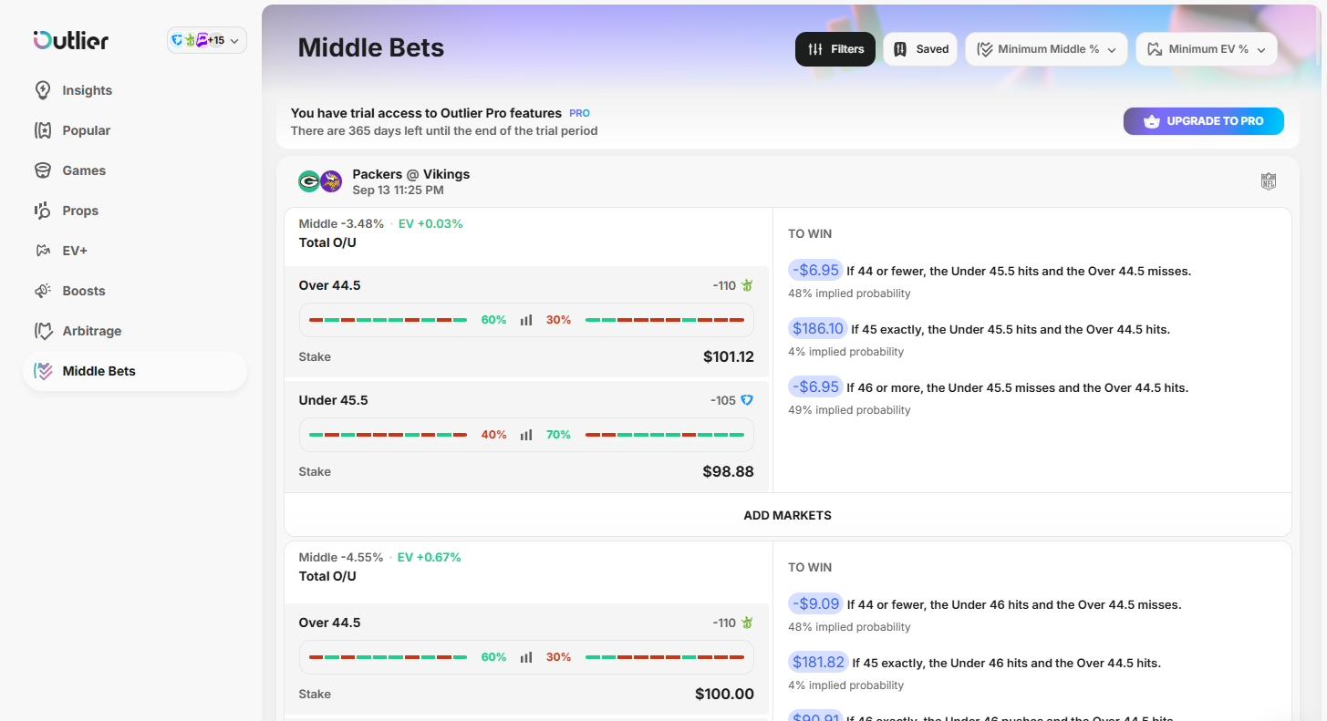The height and width of the screenshot is (721, 1327).
Task: Click the chart icon in Under 45.5 row
Action: click(x=526, y=435)
